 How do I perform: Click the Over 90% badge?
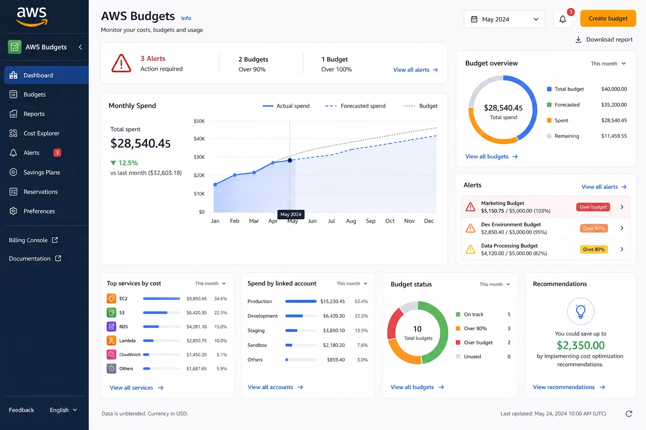click(x=594, y=228)
